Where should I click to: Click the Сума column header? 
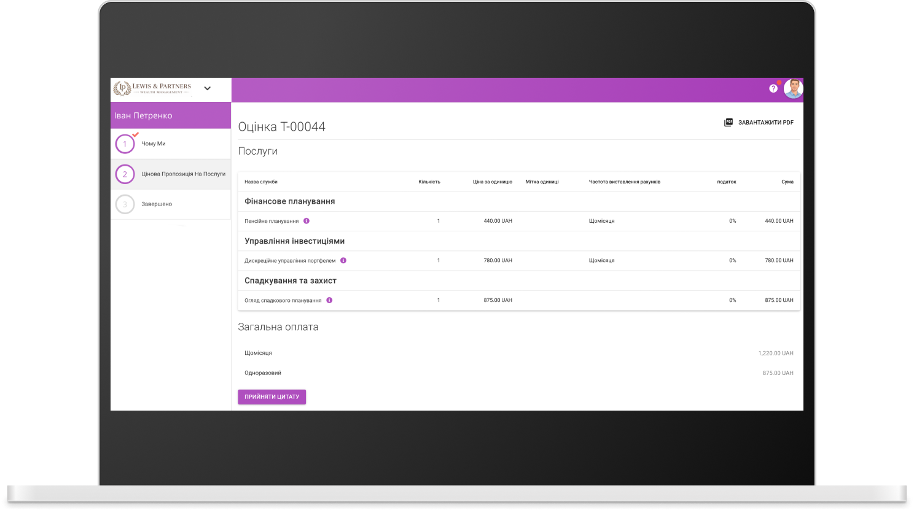click(x=787, y=182)
